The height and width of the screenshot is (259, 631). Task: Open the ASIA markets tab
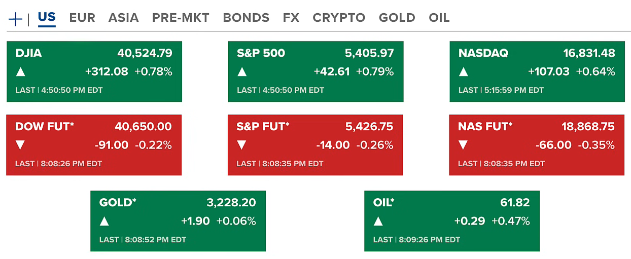(x=123, y=18)
